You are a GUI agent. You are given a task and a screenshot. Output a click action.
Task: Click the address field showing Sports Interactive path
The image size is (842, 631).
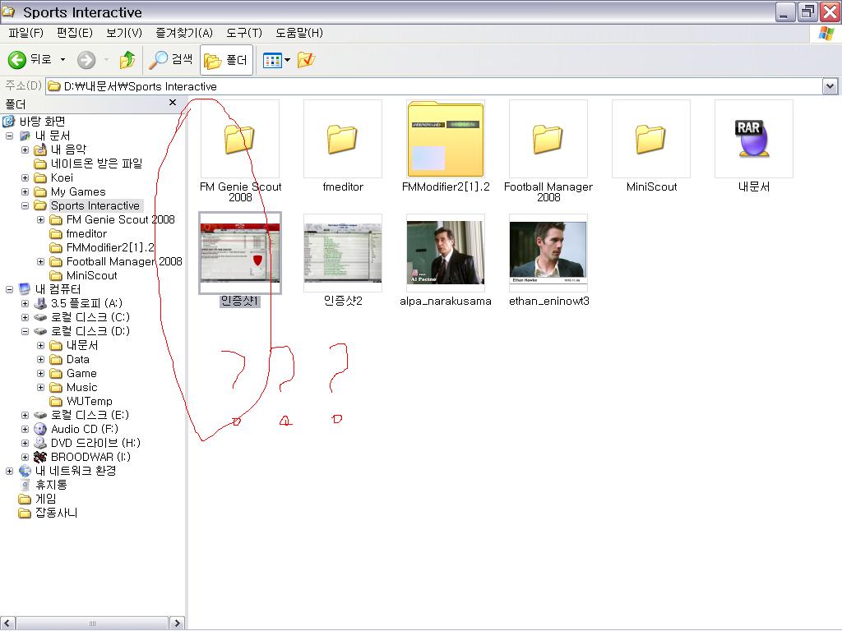(x=434, y=86)
